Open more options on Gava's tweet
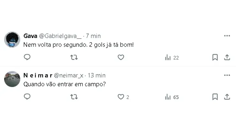The height and width of the screenshot is (132, 236). click(x=227, y=36)
